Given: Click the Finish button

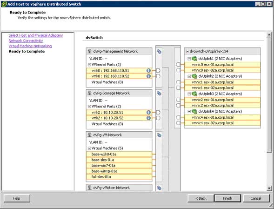Looking at the screenshot, I should point(227,198).
